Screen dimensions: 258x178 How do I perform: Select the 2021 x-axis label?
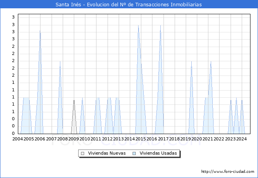click(208, 139)
